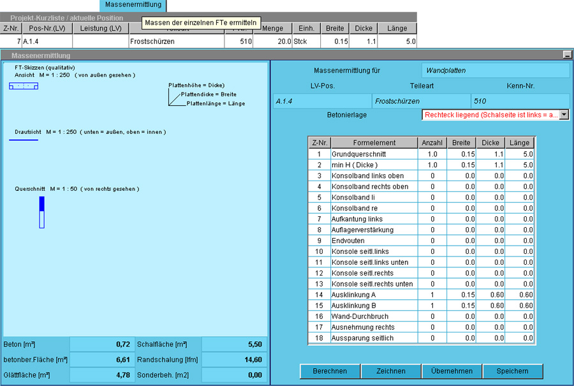Click Ausklinkung B Anzahl value 1

432,306
